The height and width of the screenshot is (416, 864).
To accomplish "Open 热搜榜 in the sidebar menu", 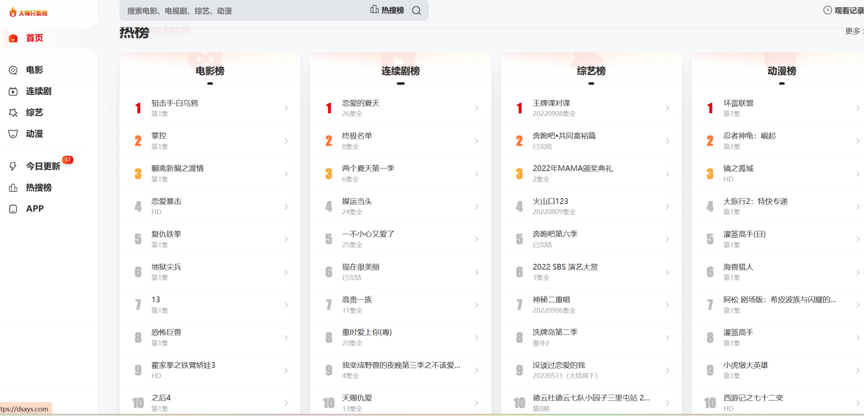I will (x=39, y=188).
